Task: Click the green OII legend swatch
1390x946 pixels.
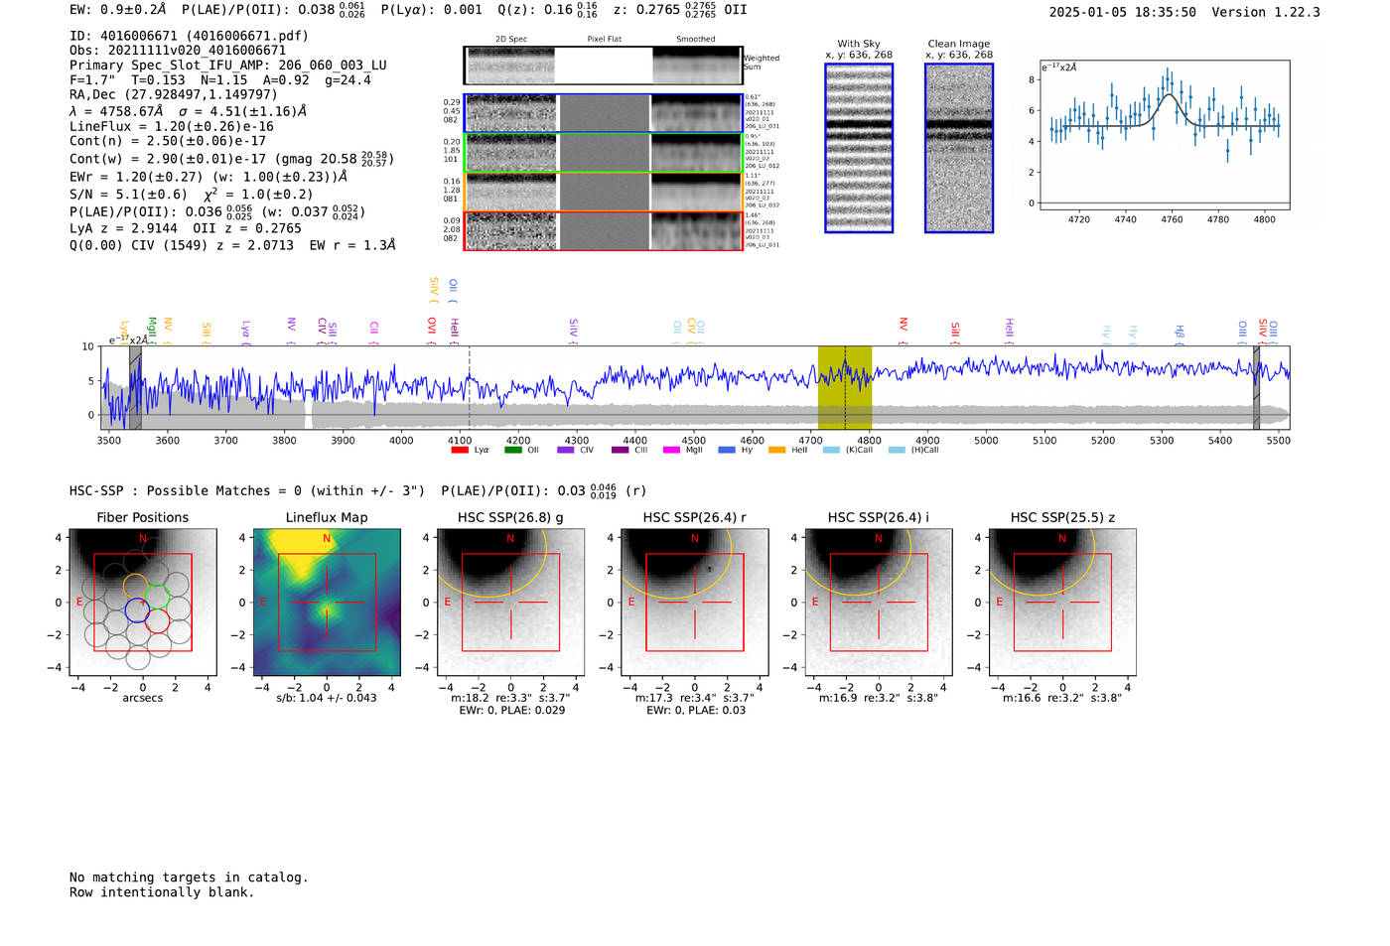Action: click(x=512, y=451)
